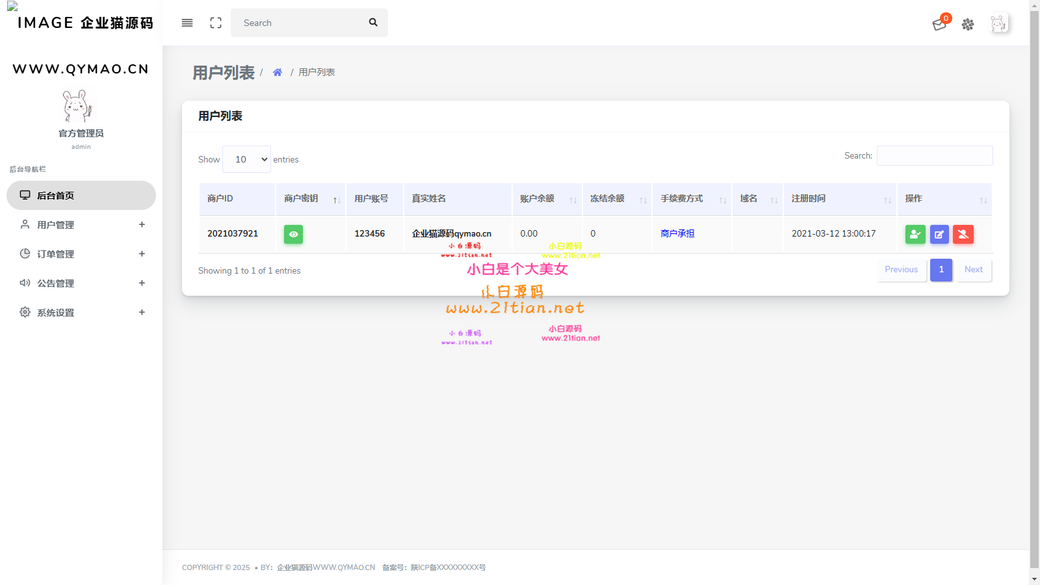
Task: Open the show entries count dropdown
Action: (x=246, y=159)
